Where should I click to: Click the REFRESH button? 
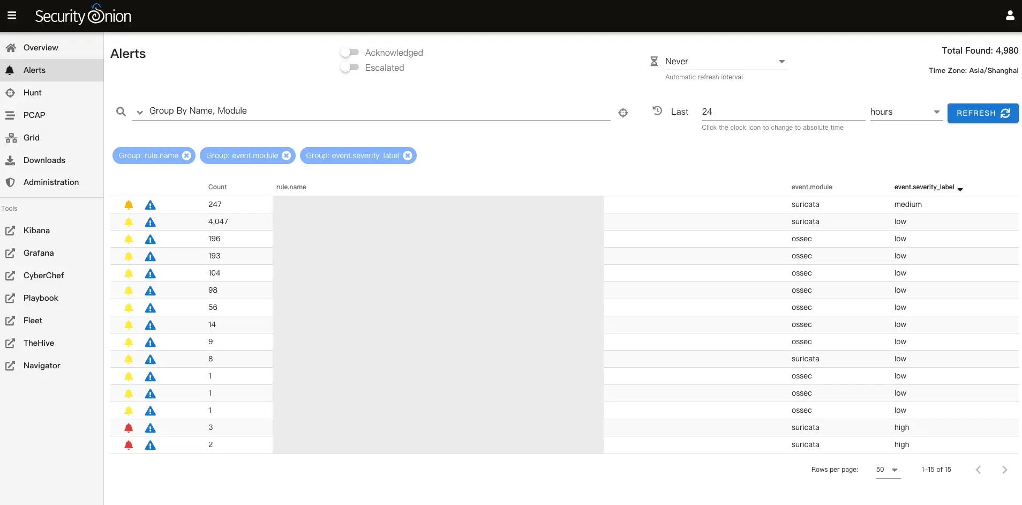click(x=983, y=113)
